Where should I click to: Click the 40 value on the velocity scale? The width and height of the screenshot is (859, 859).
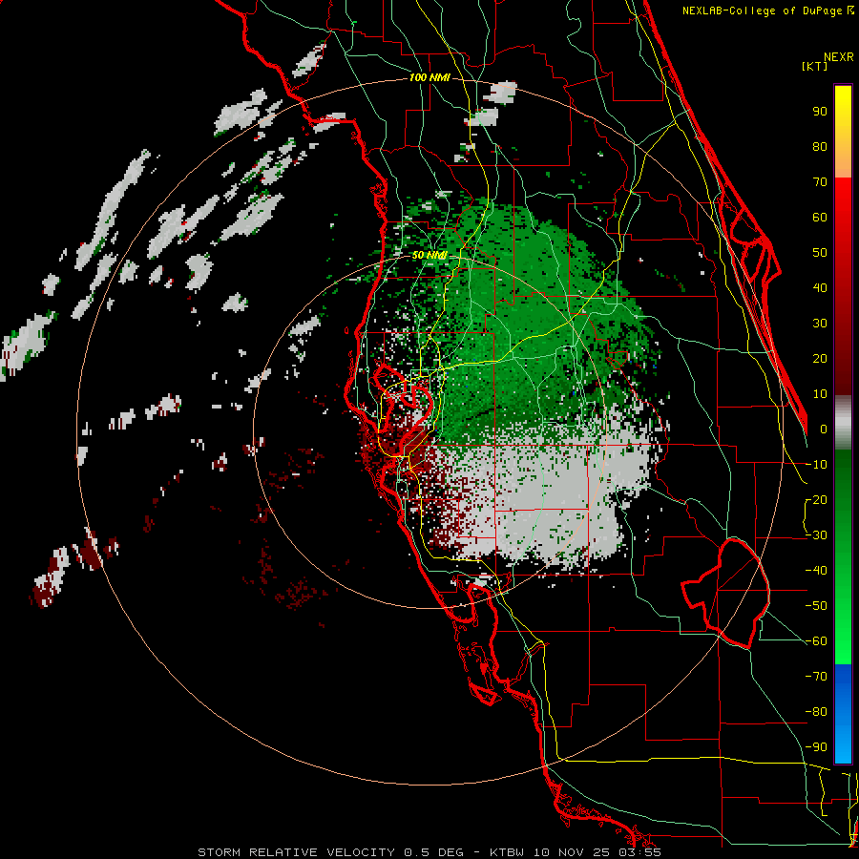pos(820,287)
